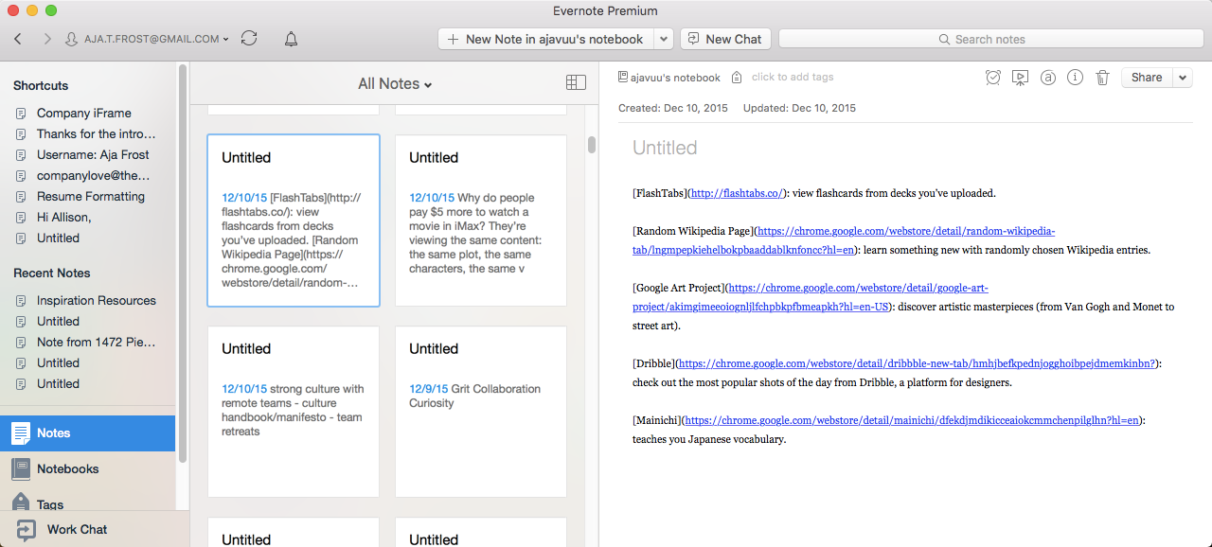Open the Dribble new-tab webstore link
The width and height of the screenshot is (1212, 547).
click(x=917, y=363)
